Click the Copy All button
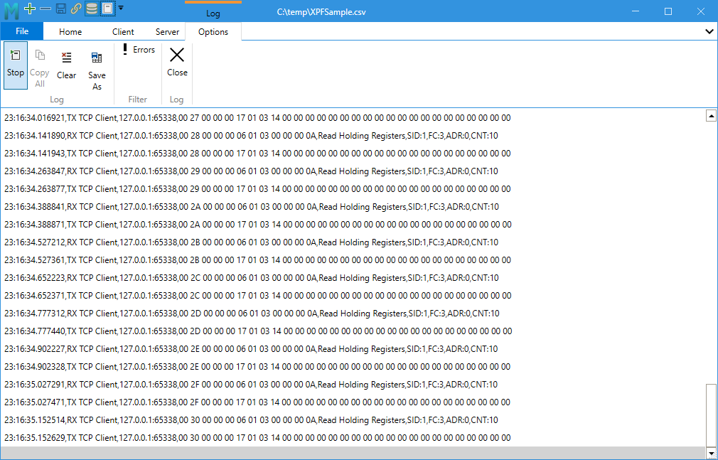 pos(39,68)
